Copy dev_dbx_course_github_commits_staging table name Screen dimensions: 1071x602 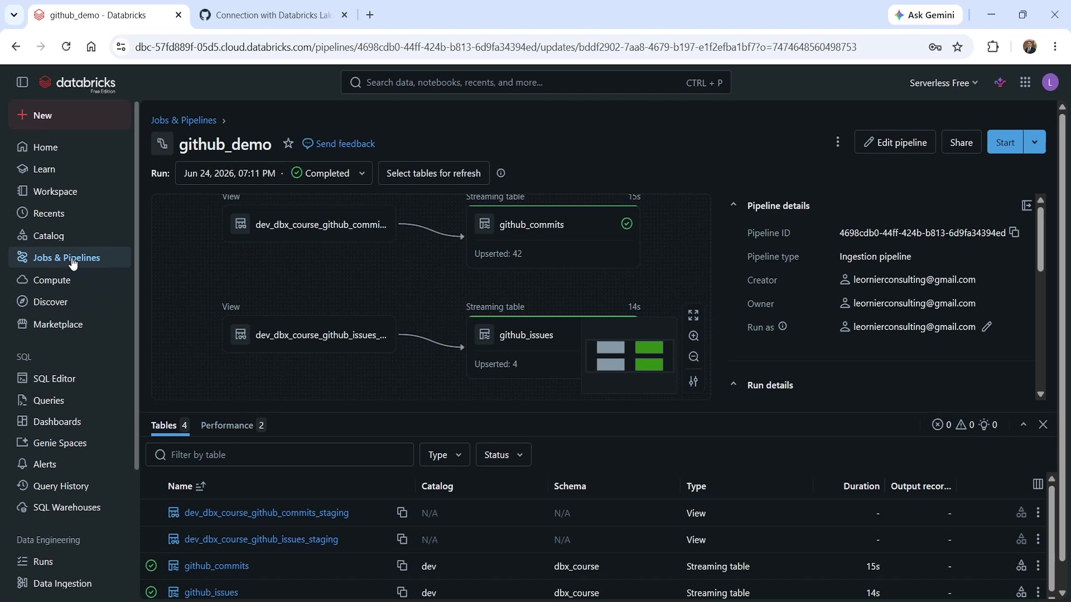click(x=402, y=512)
